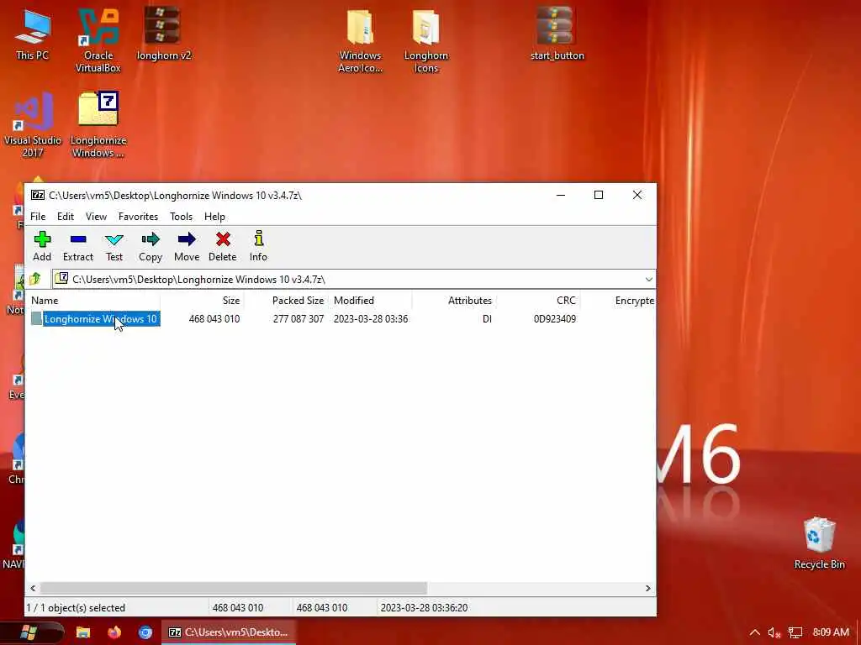Click the scroll left arrow
The height and width of the screenshot is (645, 861).
tap(33, 588)
